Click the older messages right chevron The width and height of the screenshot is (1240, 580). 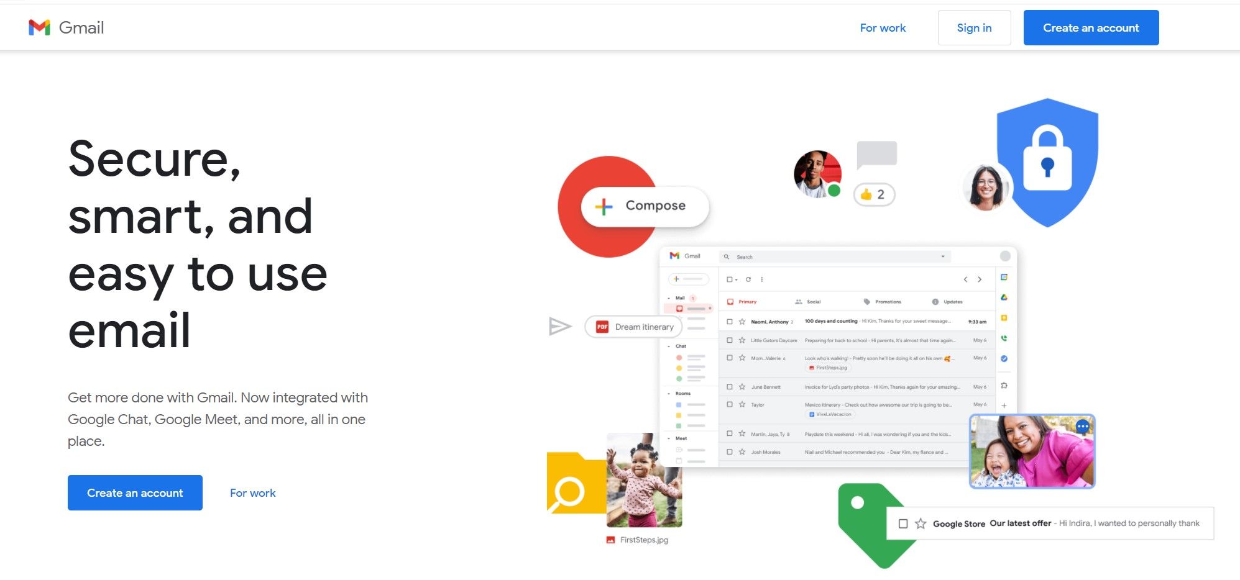pos(980,279)
